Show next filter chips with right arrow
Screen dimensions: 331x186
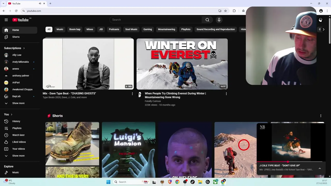pyautogui.click(x=323, y=29)
